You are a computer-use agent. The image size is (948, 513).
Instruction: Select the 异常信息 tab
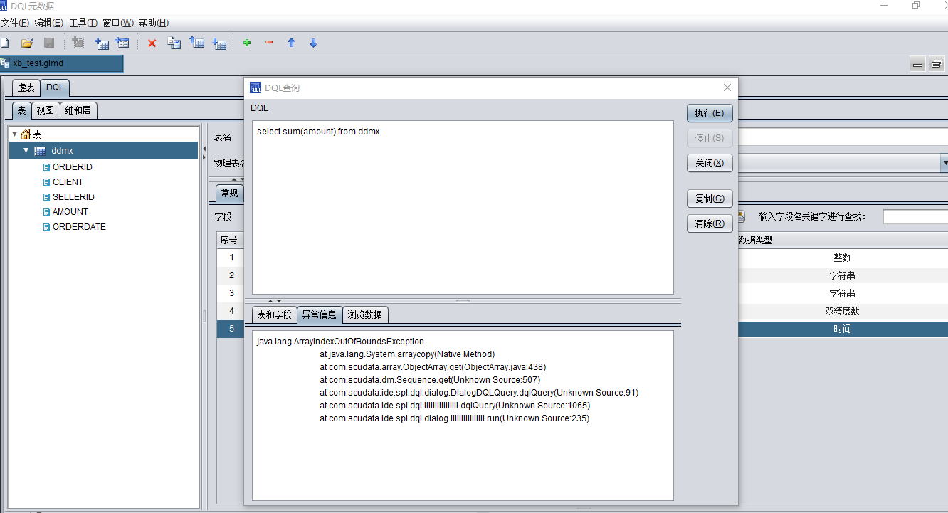319,314
